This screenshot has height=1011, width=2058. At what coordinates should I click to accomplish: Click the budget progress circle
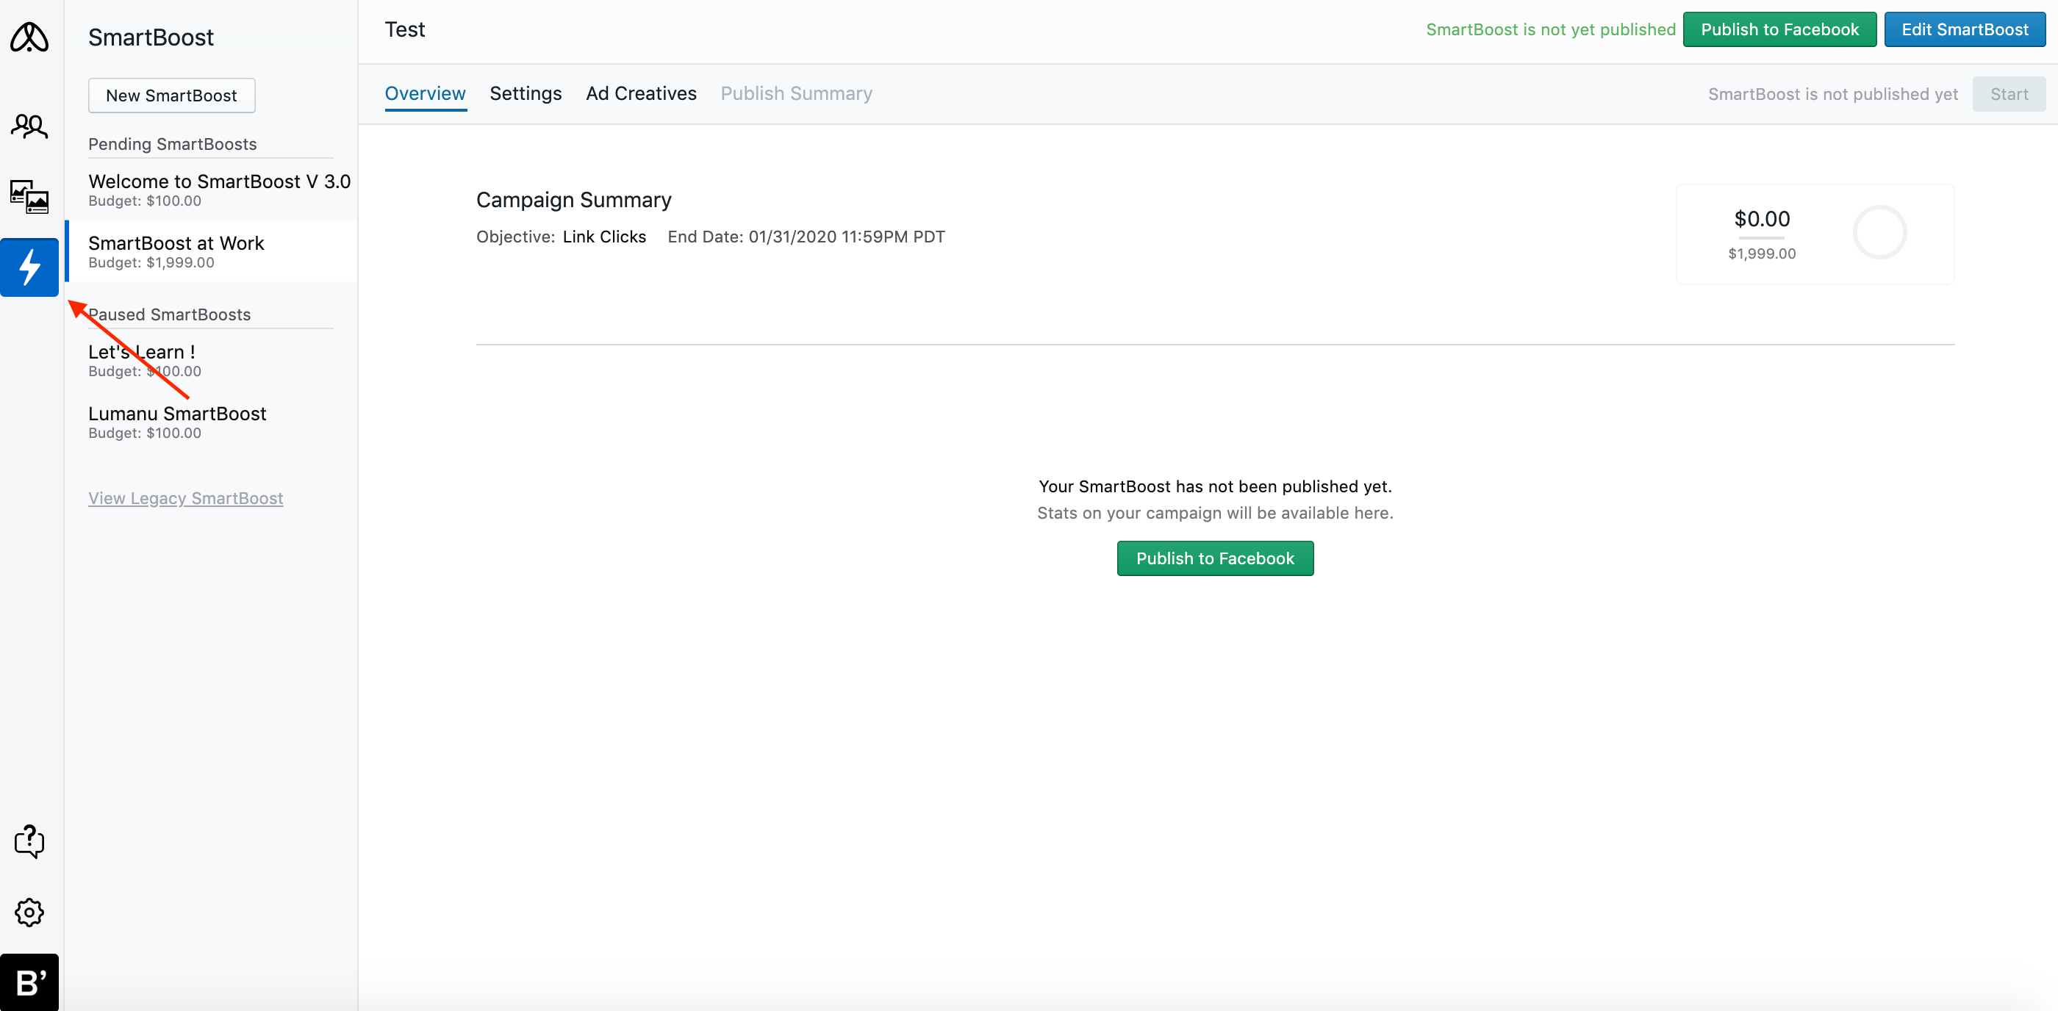(x=1880, y=232)
